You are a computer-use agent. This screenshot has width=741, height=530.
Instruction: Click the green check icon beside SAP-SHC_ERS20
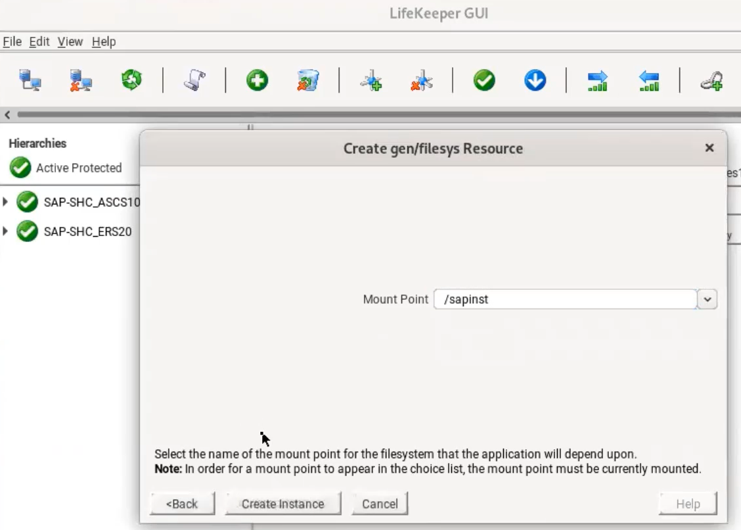(x=28, y=231)
